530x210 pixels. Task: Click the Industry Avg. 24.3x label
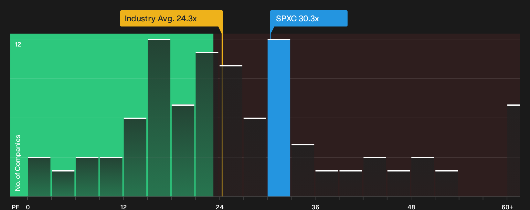(171, 18)
